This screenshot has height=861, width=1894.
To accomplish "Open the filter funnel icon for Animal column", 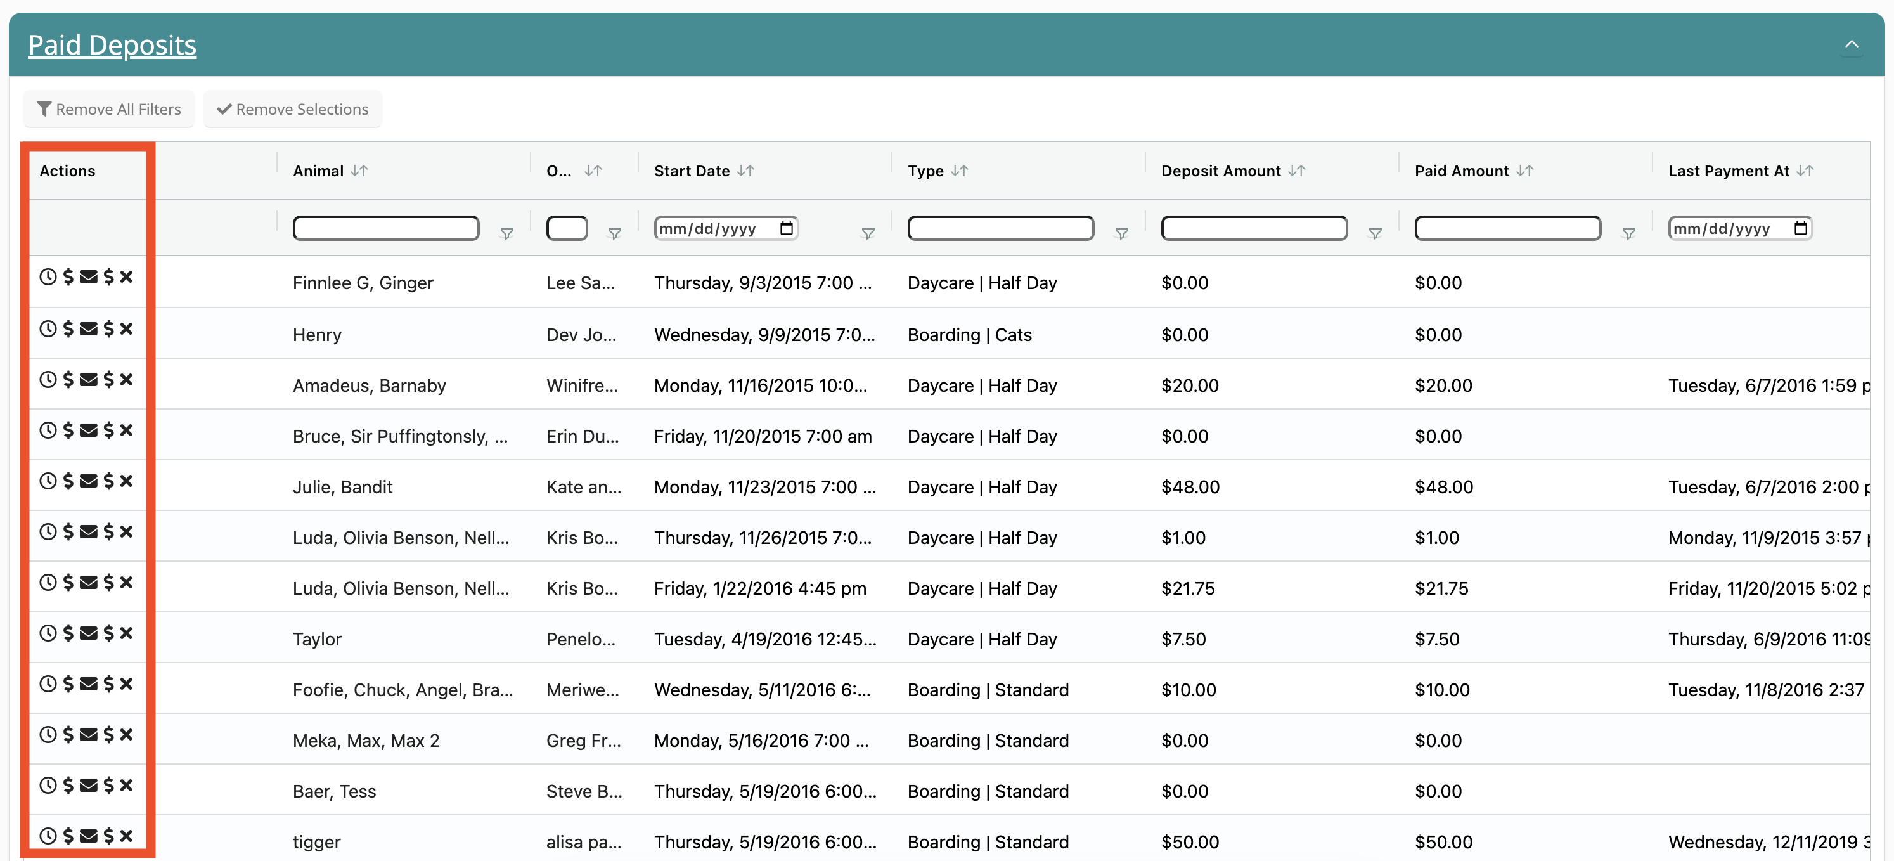I will coord(506,233).
